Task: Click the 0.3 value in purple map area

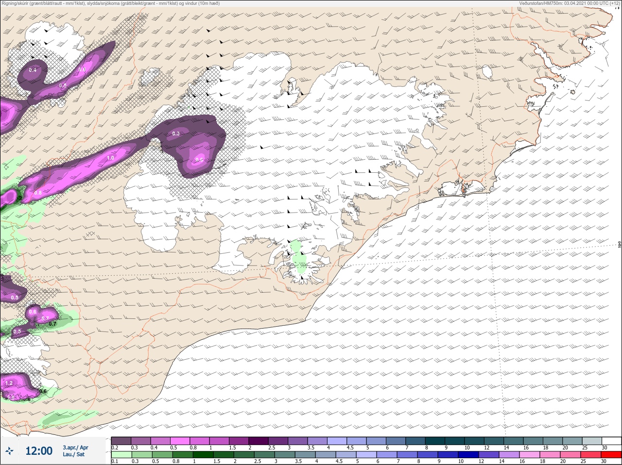Action: (176, 133)
